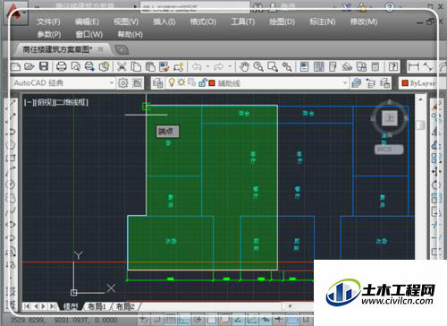
Task: Click the Layer Previous icon
Action: coord(371,82)
